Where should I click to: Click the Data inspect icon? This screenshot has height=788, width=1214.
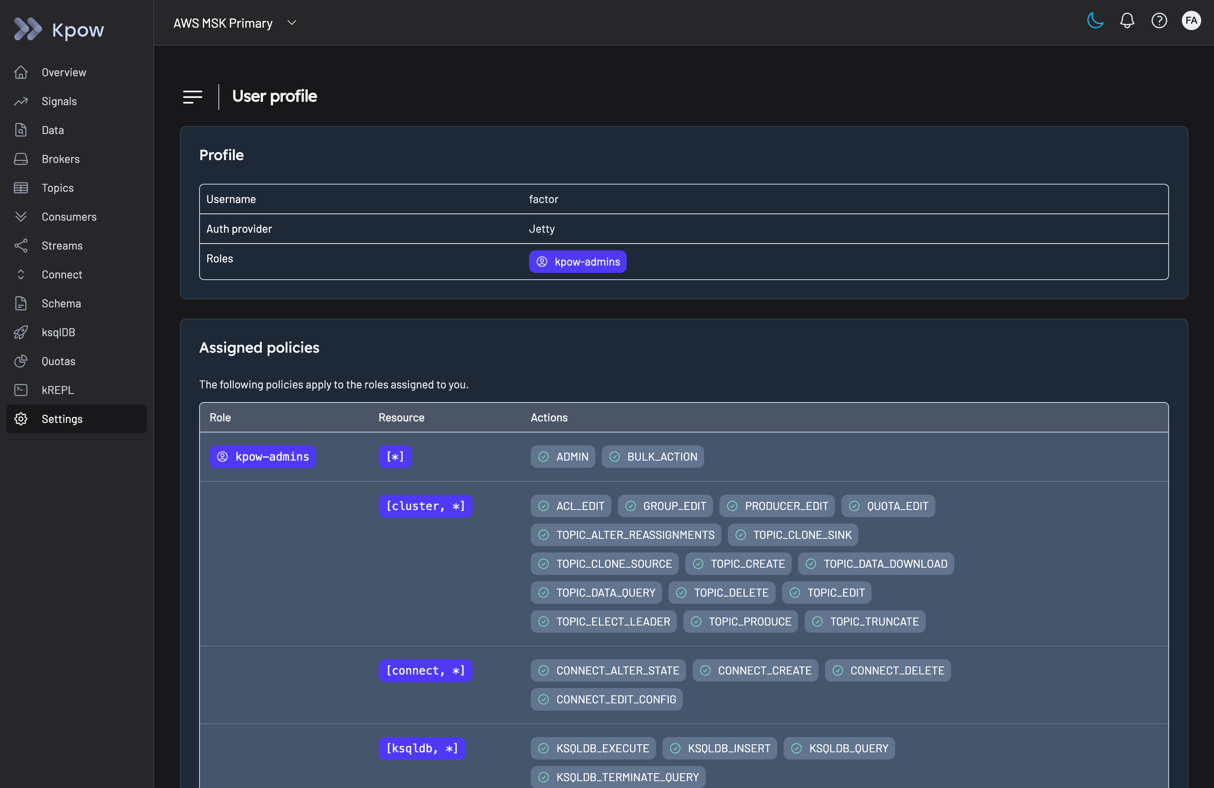point(21,130)
